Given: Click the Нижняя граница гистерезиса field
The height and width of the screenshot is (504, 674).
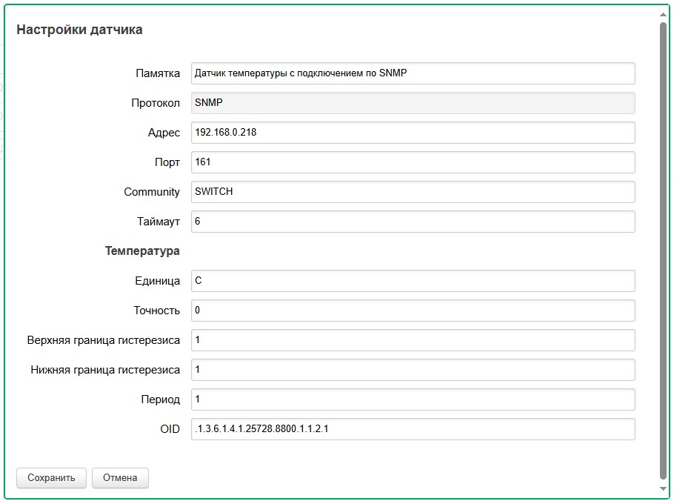Looking at the screenshot, I should point(413,370).
